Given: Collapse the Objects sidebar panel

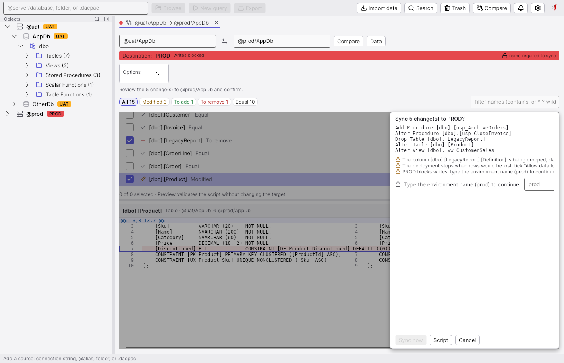Looking at the screenshot, I should (x=107, y=19).
